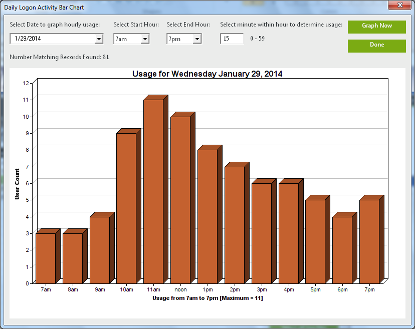
Task: Click the 'Usage from 7am to 7pm [Maximum = 11]' caption
Action: (207, 298)
